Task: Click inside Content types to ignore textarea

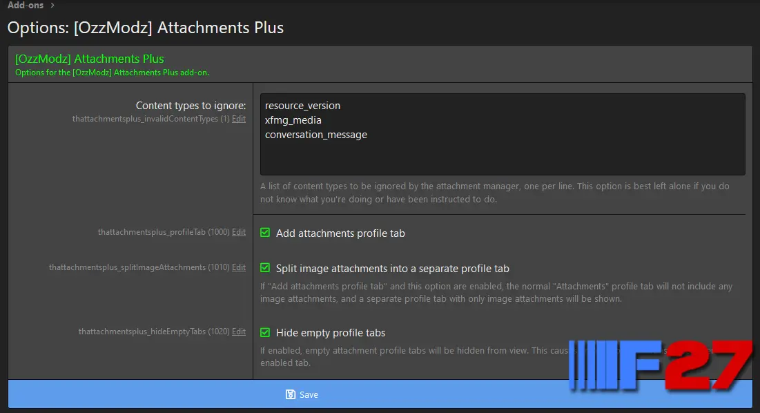Action: pos(503,134)
